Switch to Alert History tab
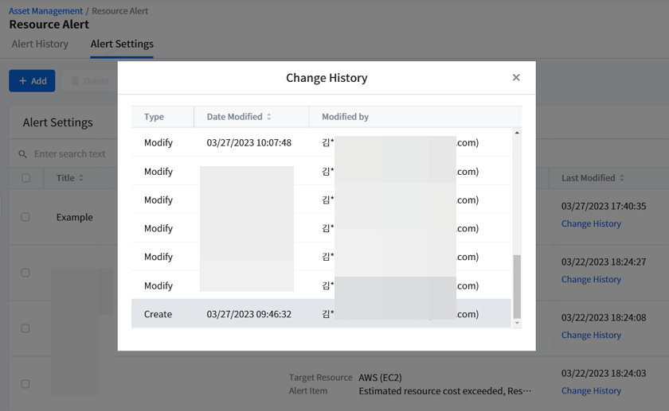 [40, 45]
